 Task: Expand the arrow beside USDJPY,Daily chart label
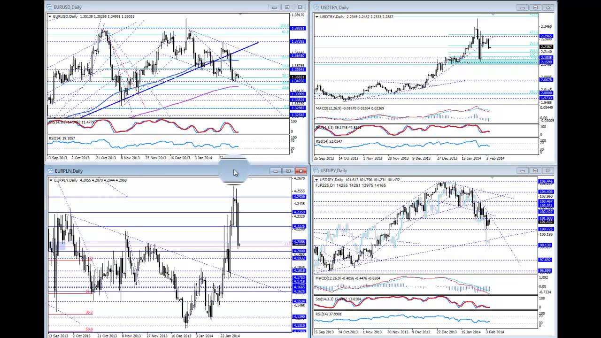(317, 180)
